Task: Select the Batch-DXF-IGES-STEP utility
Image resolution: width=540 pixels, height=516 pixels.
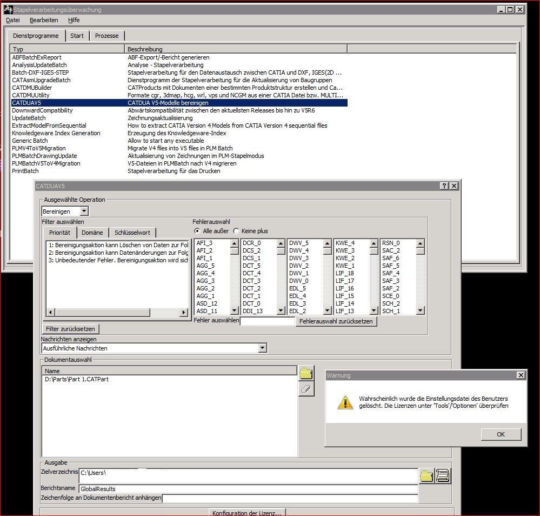Action: pyautogui.click(x=179, y=72)
